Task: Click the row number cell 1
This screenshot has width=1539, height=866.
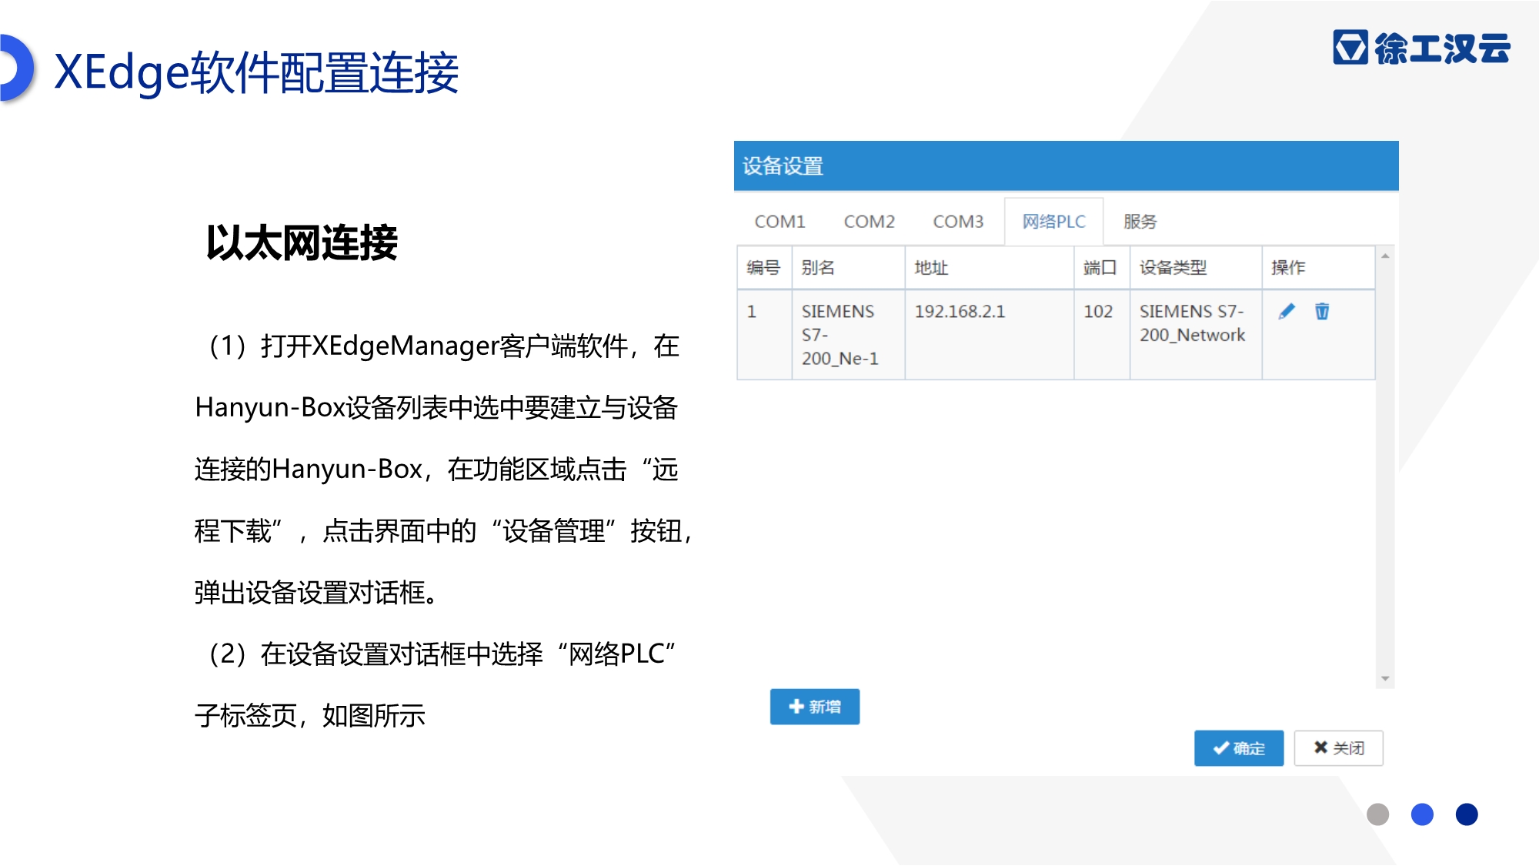Action: (764, 335)
